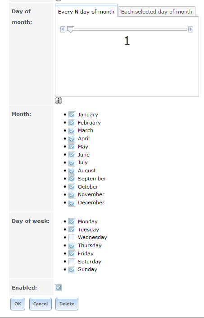Click the OK button
Viewport: 204px width, 318px height.
tap(18, 304)
